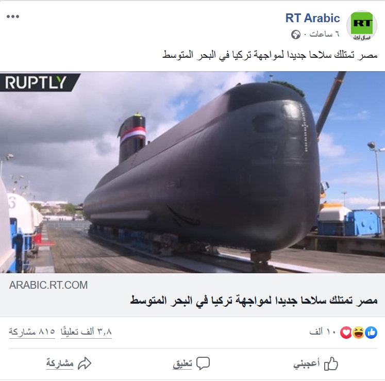This screenshot has height=381, width=385.
Task: Show the ٨١٥ مشاركة shares list
Action: tap(32, 332)
